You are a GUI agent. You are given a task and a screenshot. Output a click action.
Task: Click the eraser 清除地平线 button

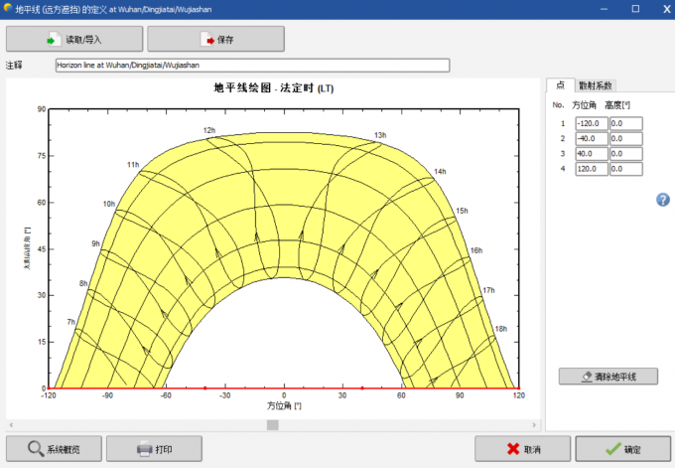[608, 377]
